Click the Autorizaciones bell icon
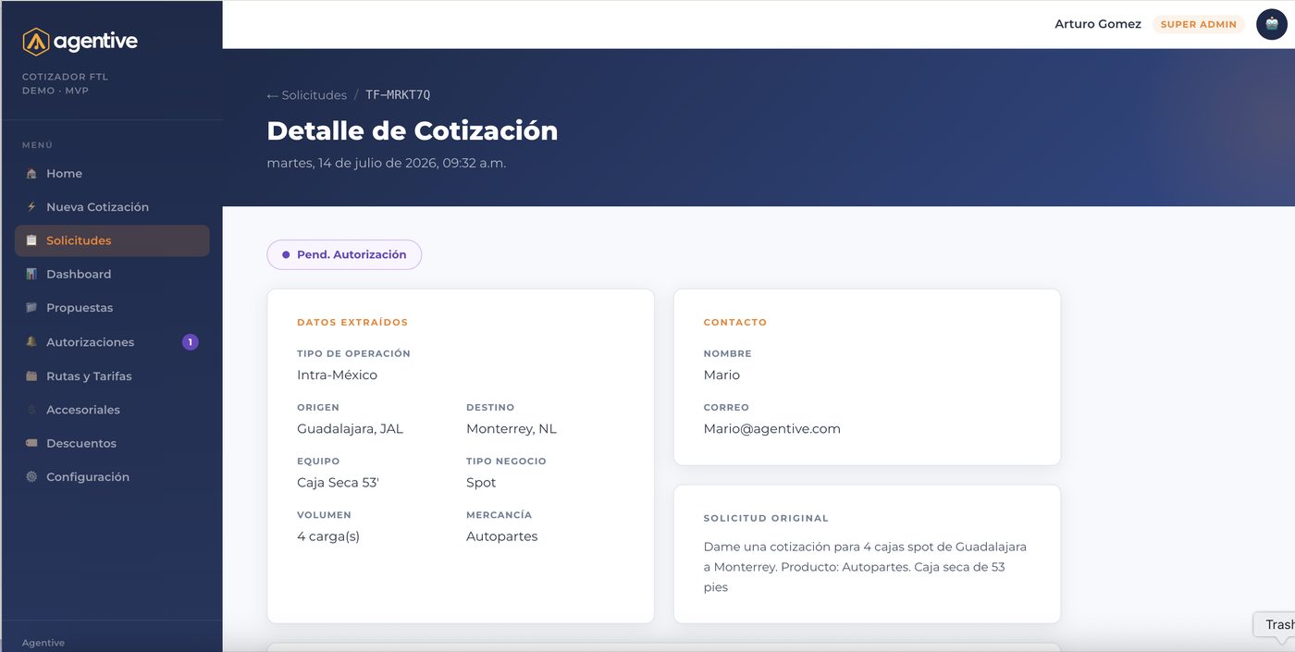This screenshot has width=1295, height=652. pyautogui.click(x=31, y=342)
